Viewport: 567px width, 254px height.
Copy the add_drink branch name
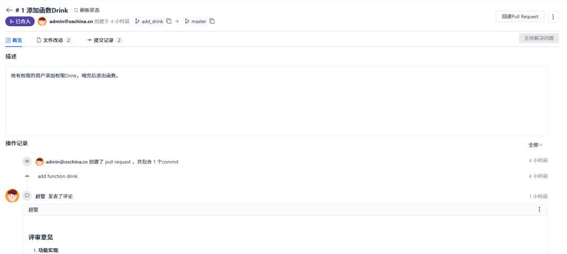click(170, 21)
